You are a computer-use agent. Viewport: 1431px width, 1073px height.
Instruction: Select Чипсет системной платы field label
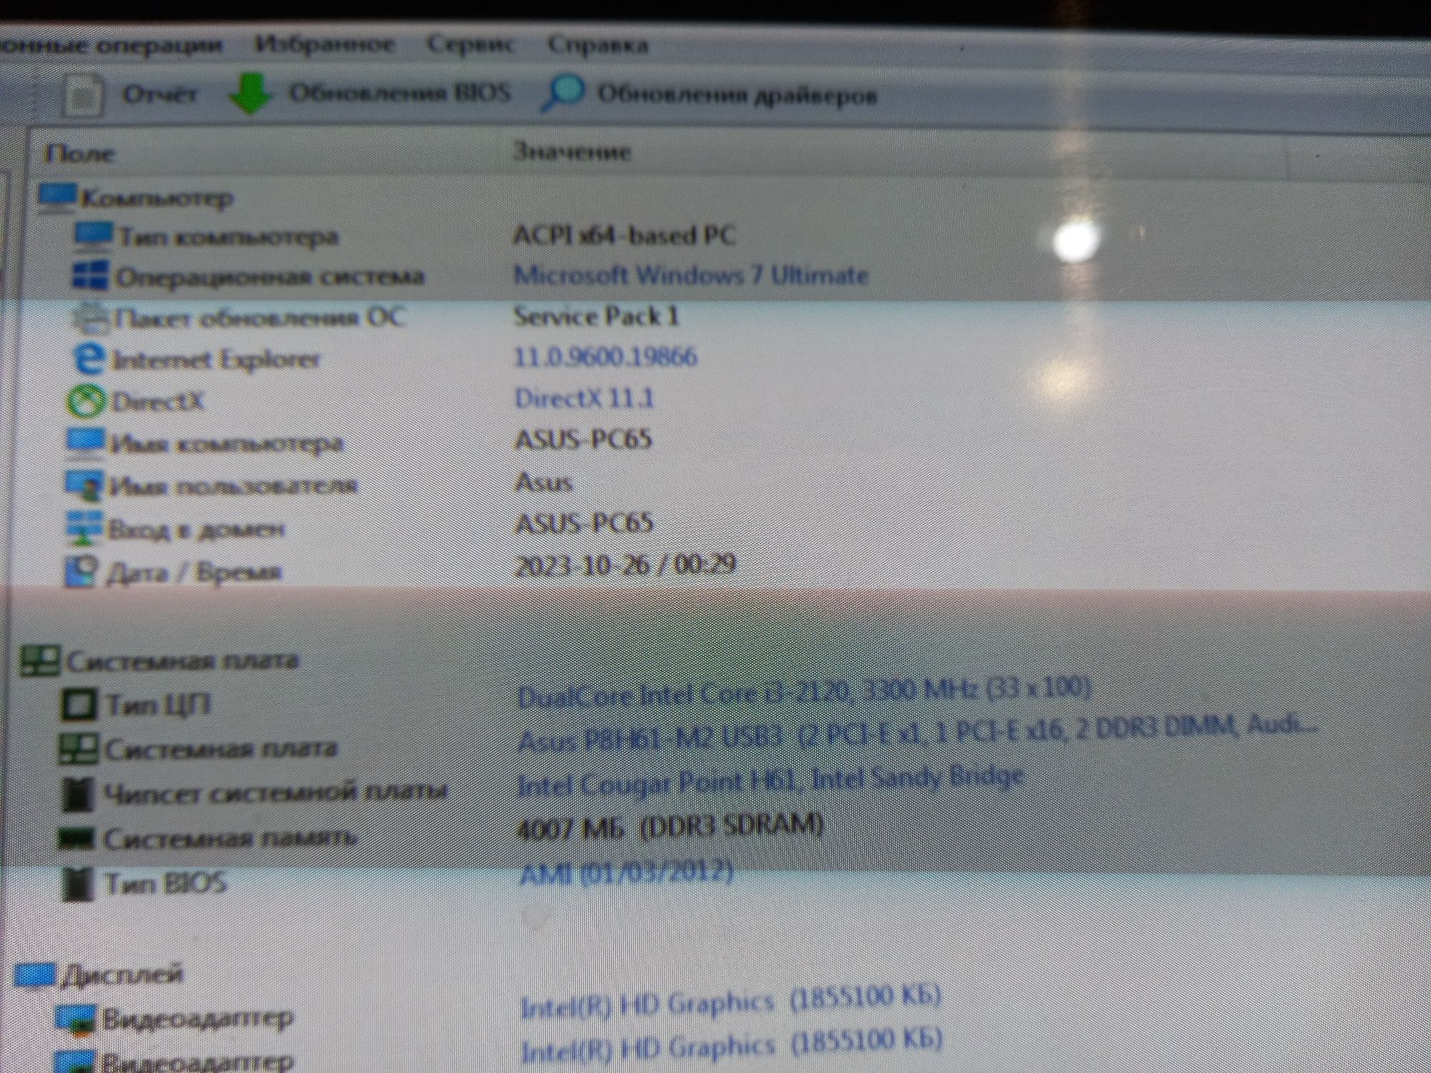click(275, 792)
